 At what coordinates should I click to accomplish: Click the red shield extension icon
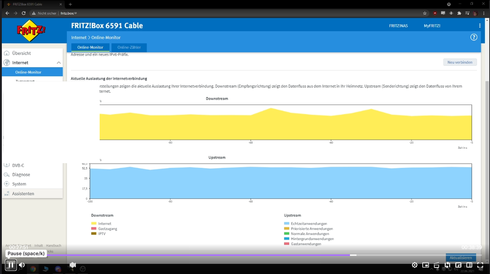(435, 13)
